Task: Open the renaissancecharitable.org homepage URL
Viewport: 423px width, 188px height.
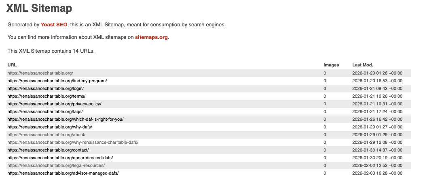Action: tap(40, 73)
